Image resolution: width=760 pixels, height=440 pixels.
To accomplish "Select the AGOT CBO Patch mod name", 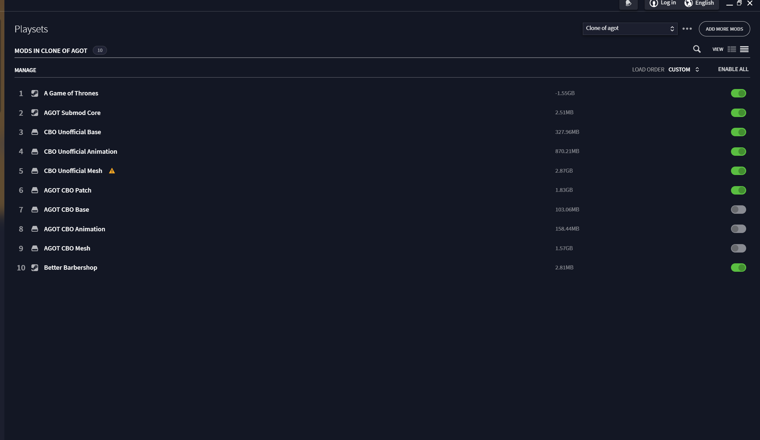I will pos(67,190).
